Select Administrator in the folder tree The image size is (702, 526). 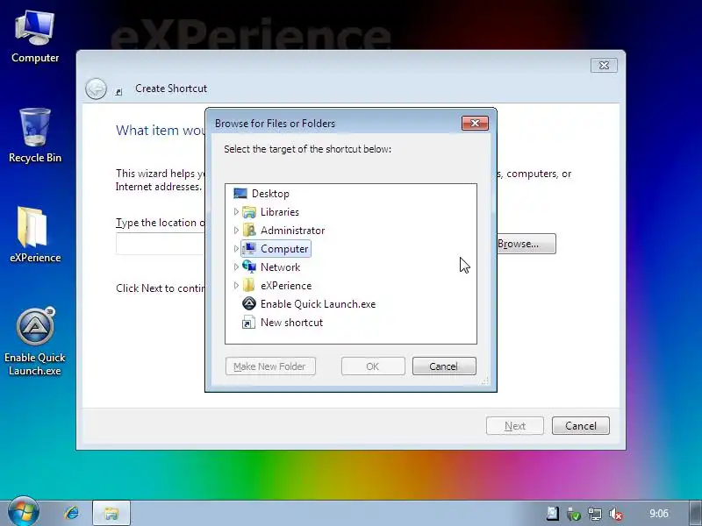pyautogui.click(x=292, y=231)
